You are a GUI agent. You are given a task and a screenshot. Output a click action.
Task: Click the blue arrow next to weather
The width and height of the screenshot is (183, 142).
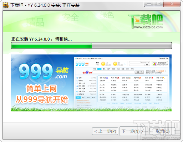click(x=125, y=64)
